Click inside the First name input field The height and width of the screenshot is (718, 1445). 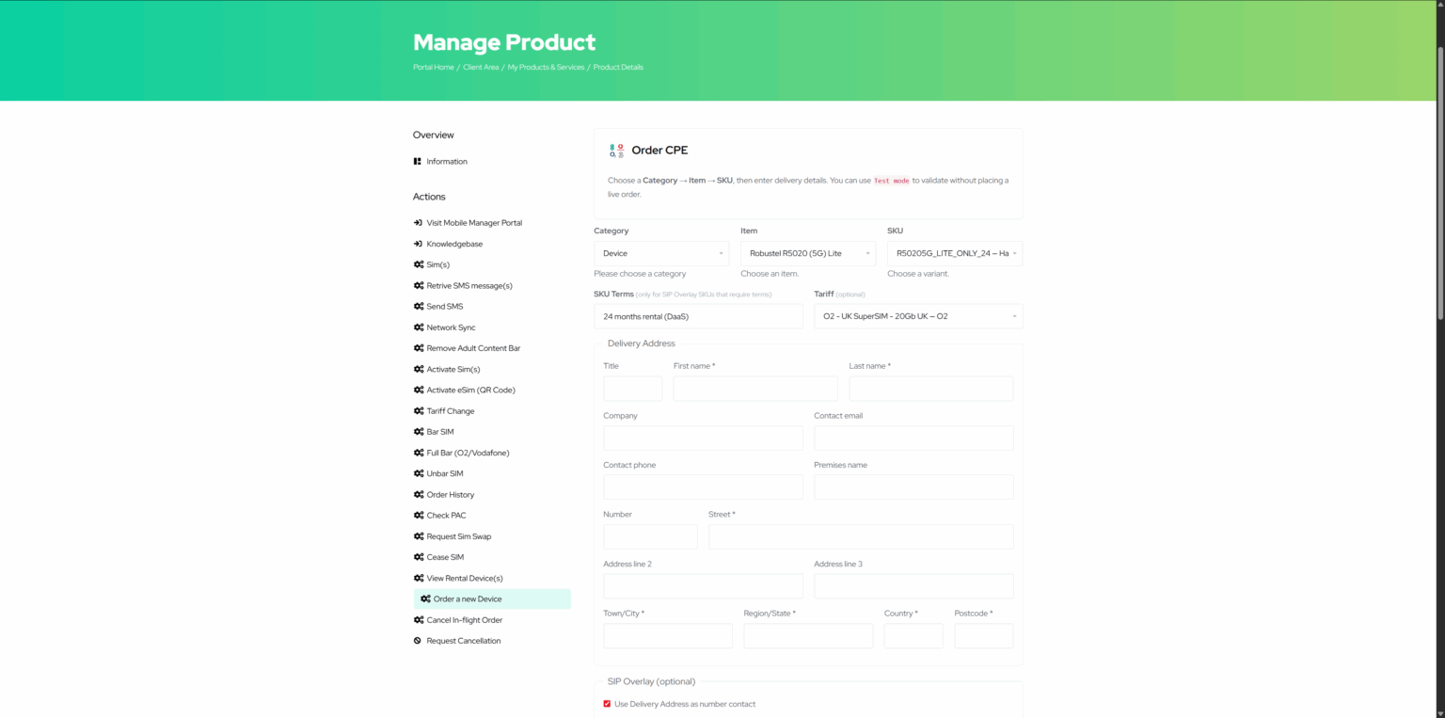754,388
